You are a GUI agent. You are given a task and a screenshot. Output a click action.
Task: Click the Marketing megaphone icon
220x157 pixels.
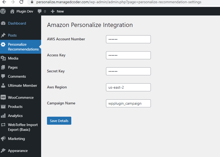click(3, 139)
